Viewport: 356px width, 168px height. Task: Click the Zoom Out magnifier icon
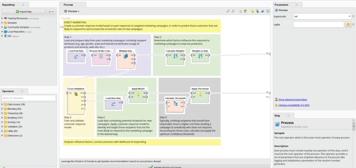pyautogui.click(x=233, y=11)
